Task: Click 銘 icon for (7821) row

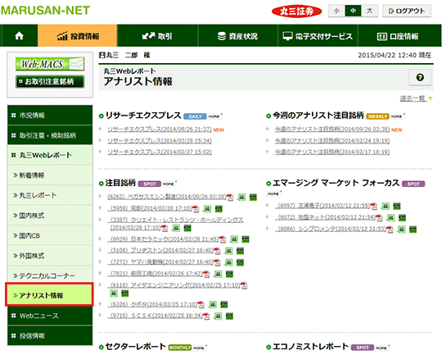Action: (x=219, y=274)
